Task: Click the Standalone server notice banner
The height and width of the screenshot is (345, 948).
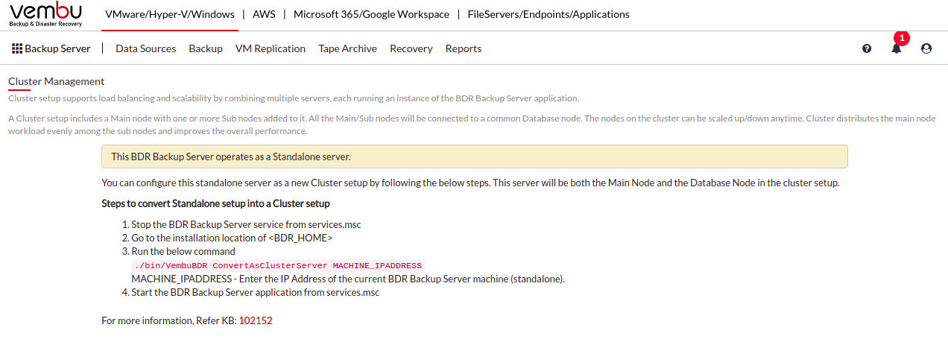Action: pyautogui.click(x=475, y=156)
